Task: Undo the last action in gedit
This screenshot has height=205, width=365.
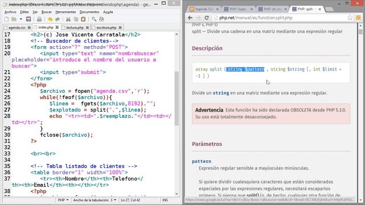Action: coord(50,19)
